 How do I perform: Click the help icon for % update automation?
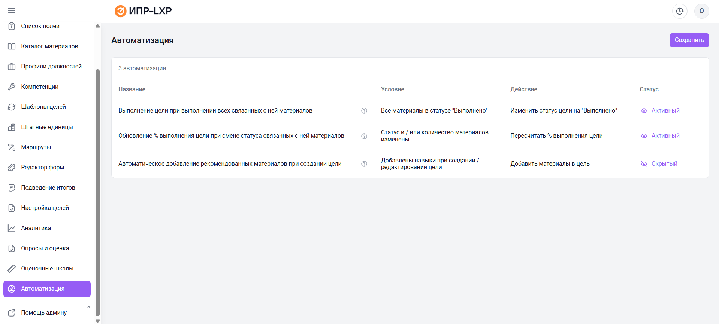coord(364,136)
